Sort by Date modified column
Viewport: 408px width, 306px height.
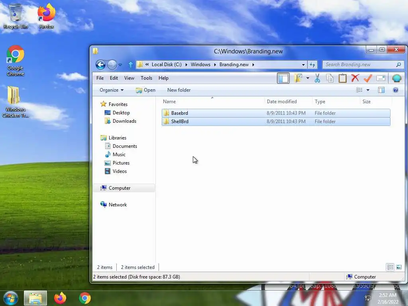click(x=288, y=102)
